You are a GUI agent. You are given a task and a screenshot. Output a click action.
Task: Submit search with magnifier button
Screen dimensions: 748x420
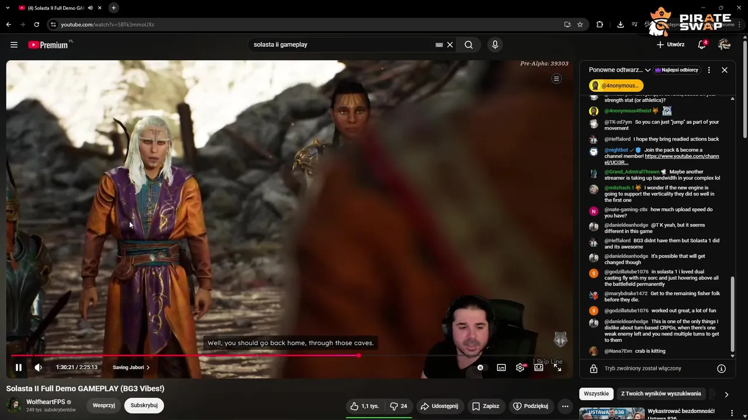click(x=469, y=44)
